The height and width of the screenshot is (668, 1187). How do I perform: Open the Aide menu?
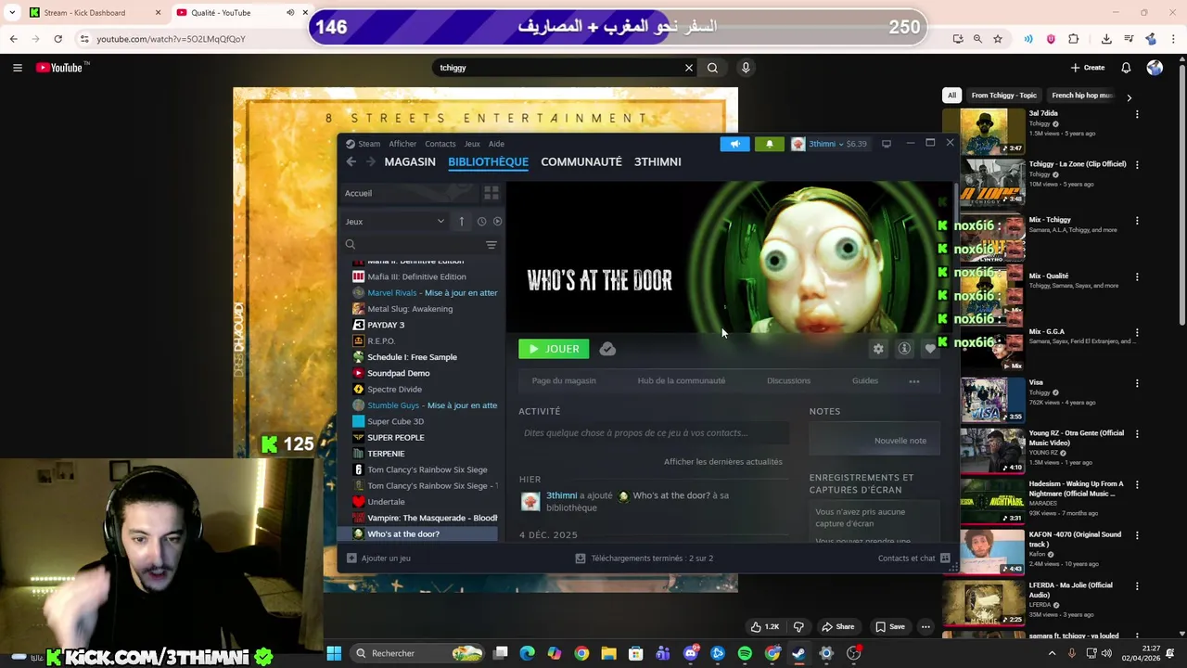(496, 144)
